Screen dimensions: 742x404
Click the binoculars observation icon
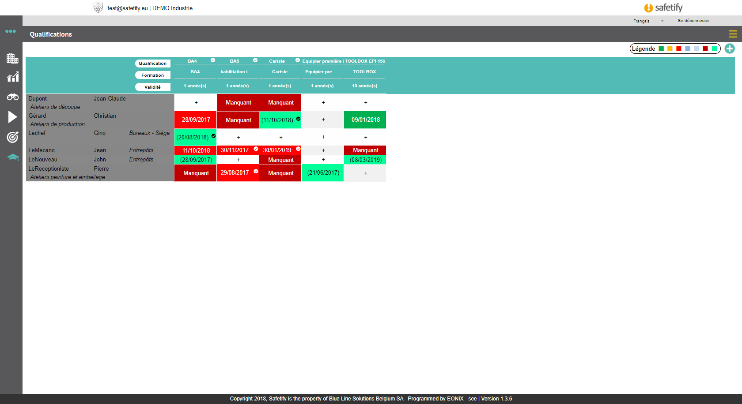(x=12, y=97)
